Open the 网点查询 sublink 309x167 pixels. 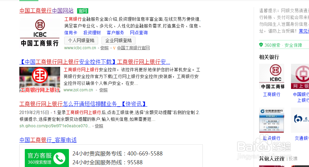(x=139, y=33)
